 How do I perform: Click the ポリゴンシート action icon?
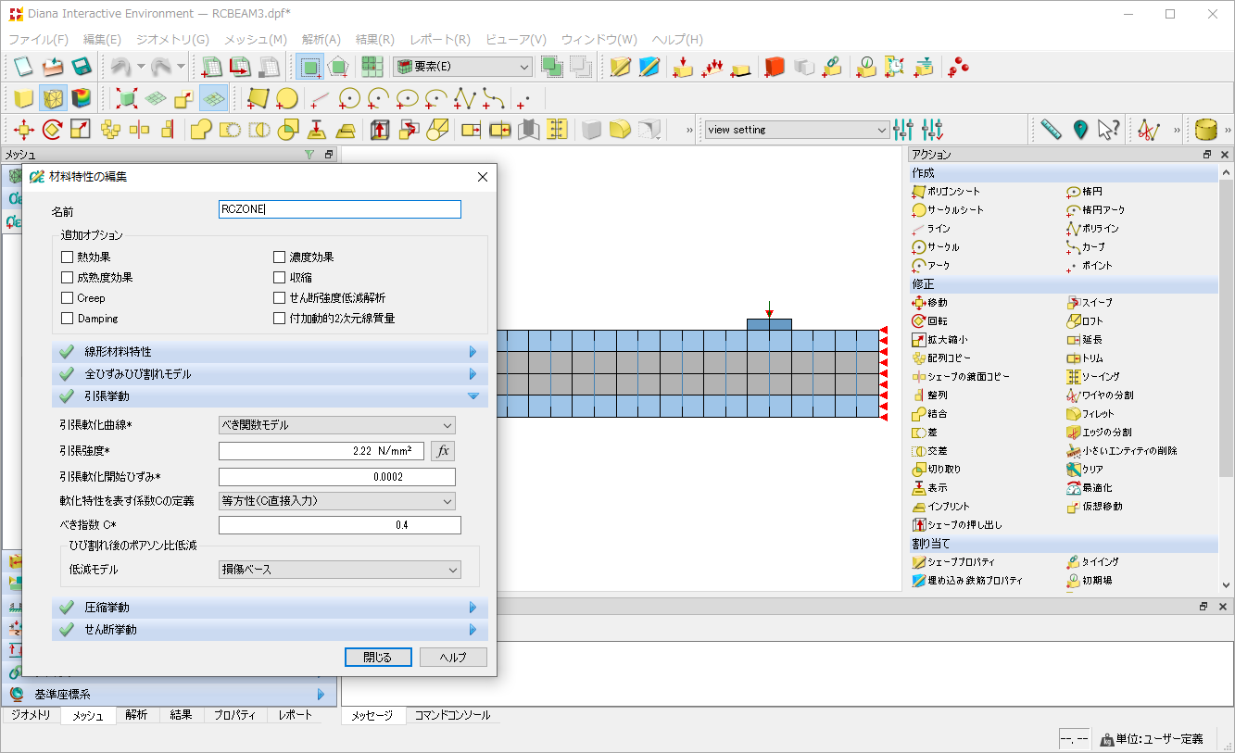tap(919, 192)
